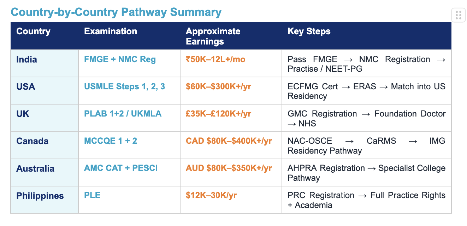Select the $60K–$300K+/yr earnings cell
Viewport: 467px width, 226px height.
click(218, 87)
